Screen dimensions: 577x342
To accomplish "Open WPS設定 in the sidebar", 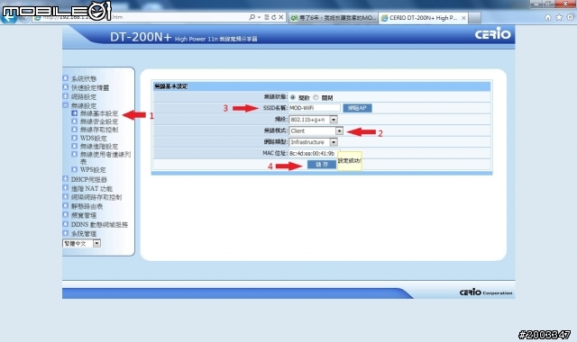I will point(93,170).
